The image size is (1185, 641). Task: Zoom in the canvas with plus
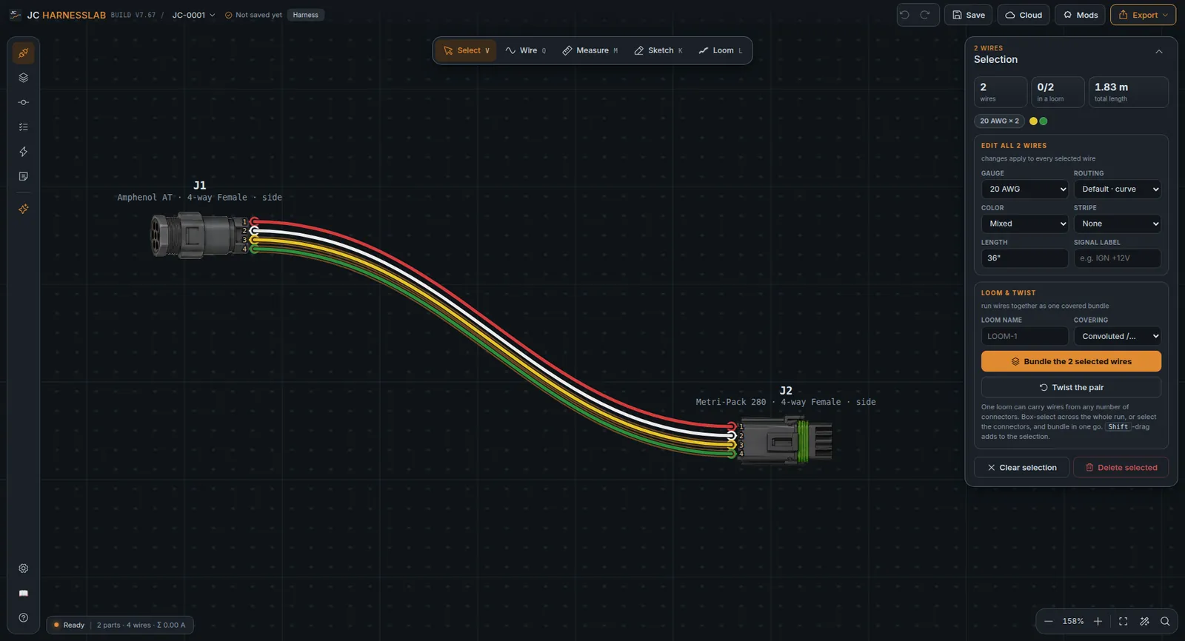pyautogui.click(x=1098, y=622)
